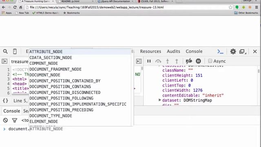Viewport: 261px width, 147px height.
Task: Choose DOCUMENT_FRAGMENT_NODE suggestion
Action: (80, 69)
